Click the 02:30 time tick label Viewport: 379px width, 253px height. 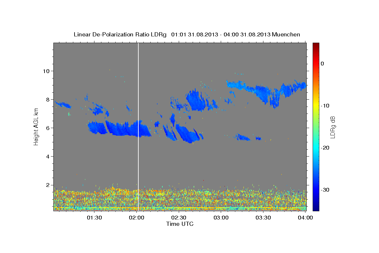(x=179, y=218)
